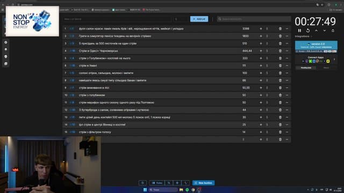The height and width of the screenshot is (193, 344).
Task: Click the double-up arrow timer icon
Action: coord(333,31)
